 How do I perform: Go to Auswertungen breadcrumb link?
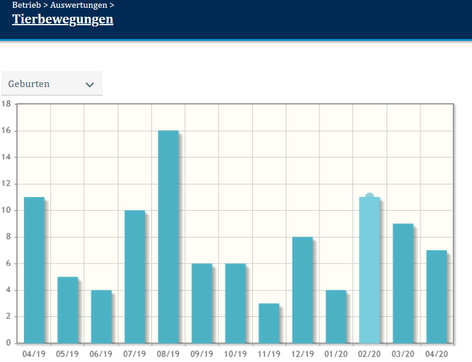78,5
